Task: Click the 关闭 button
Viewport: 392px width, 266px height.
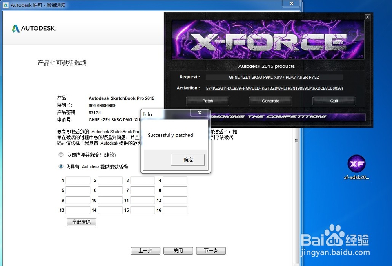Action: tap(178, 250)
